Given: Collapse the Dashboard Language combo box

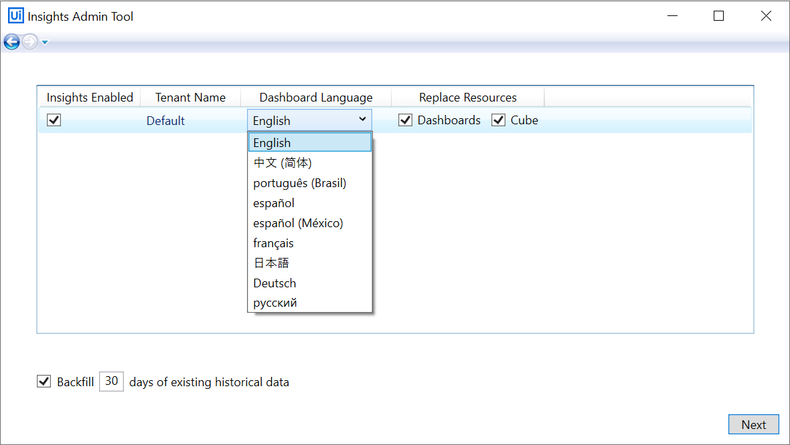Looking at the screenshot, I should 309,120.
